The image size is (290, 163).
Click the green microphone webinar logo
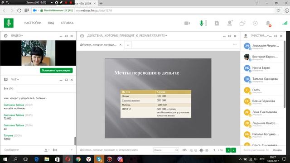point(9,23)
